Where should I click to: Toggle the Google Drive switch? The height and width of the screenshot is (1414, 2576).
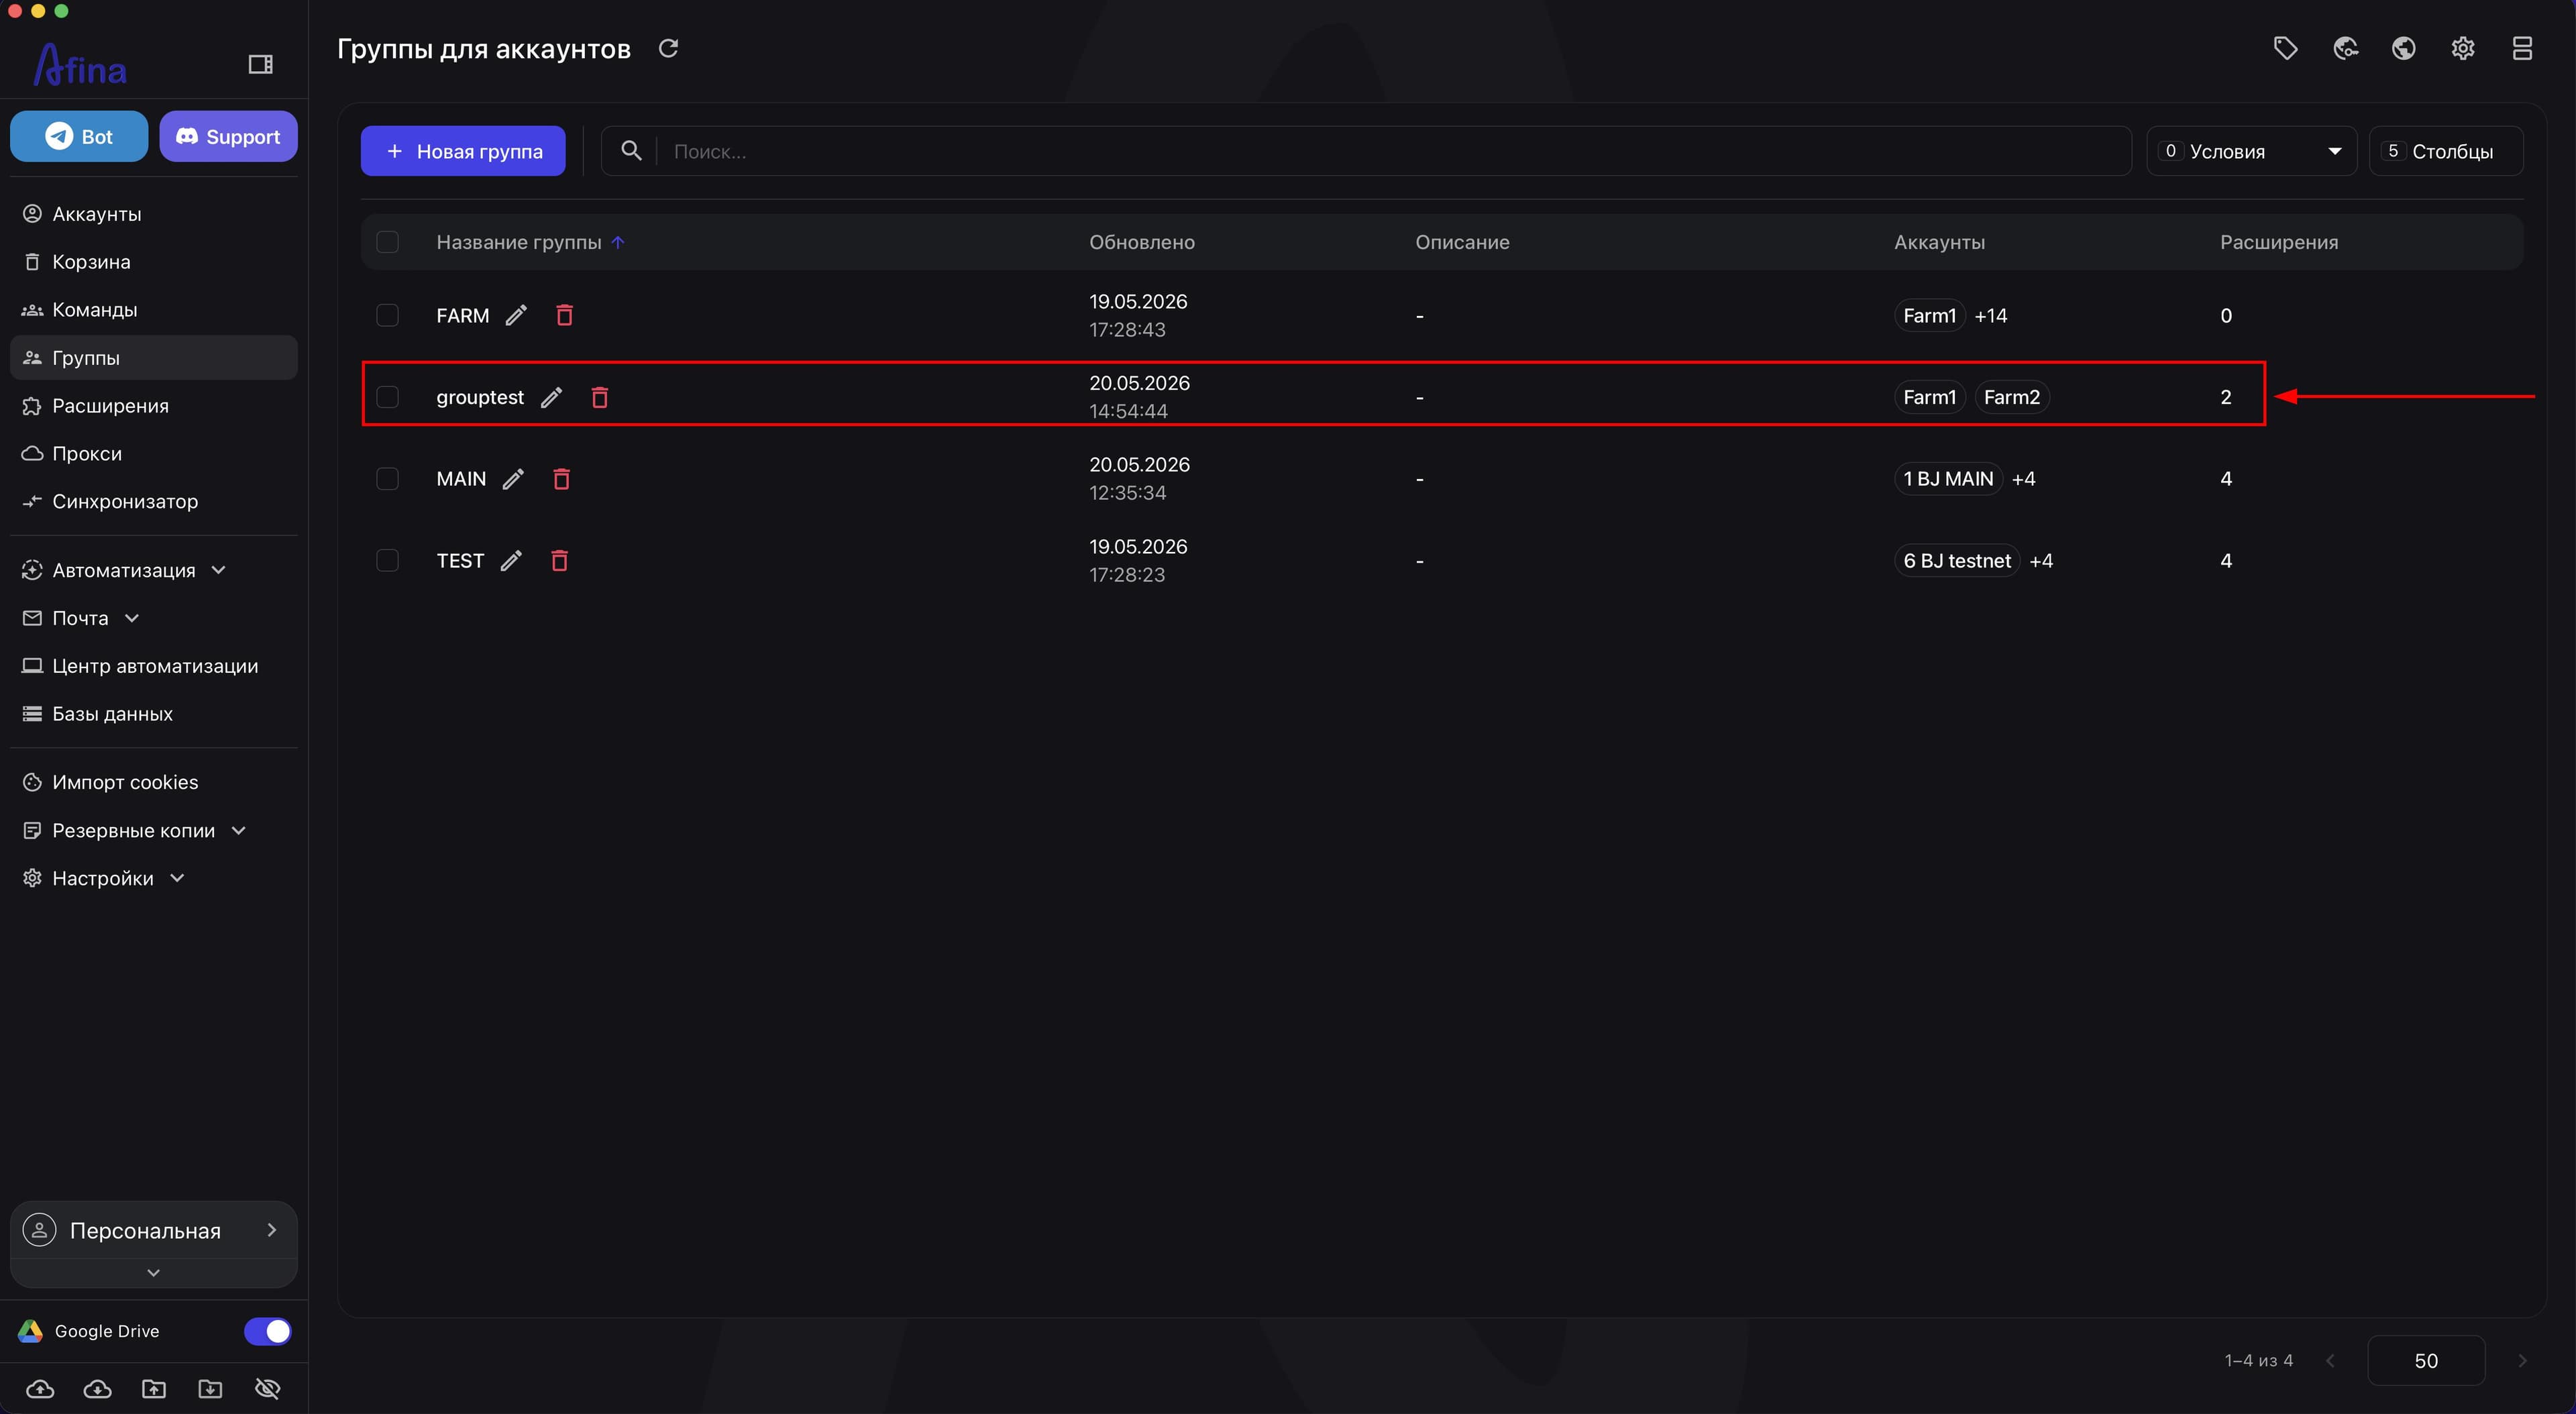[x=267, y=1331]
